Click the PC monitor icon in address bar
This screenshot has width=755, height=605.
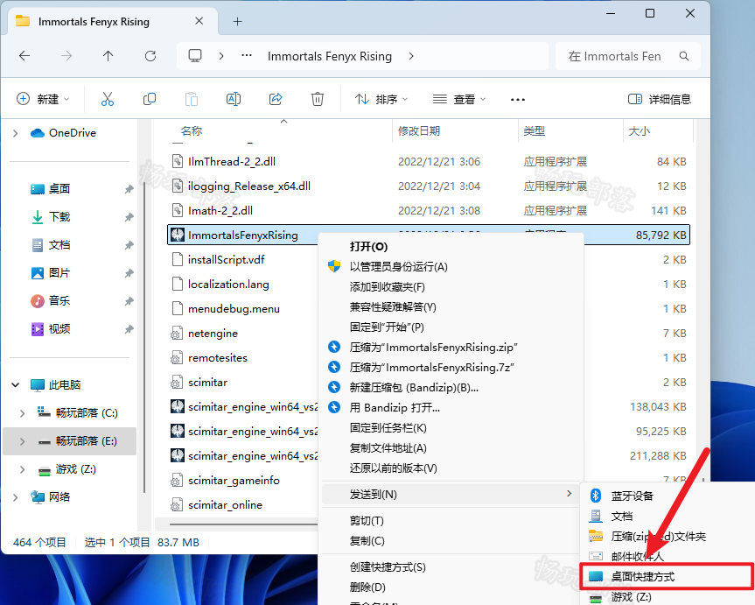pos(195,56)
